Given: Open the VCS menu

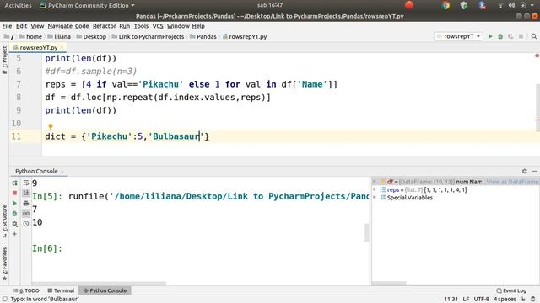Looking at the screenshot, I should click(x=158, y=26).
